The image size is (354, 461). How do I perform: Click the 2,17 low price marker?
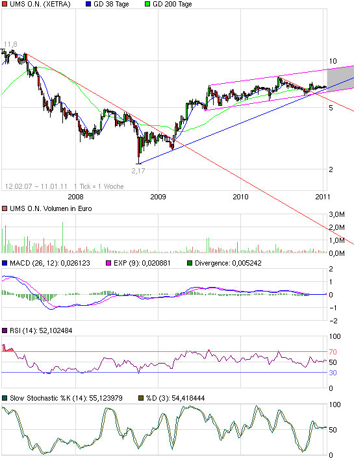(x=138, y=171)
